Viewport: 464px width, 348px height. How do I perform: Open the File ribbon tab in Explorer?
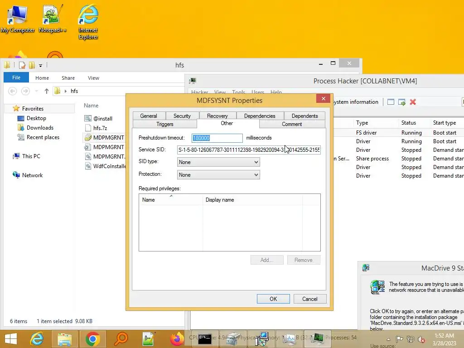tap(16, 77)
